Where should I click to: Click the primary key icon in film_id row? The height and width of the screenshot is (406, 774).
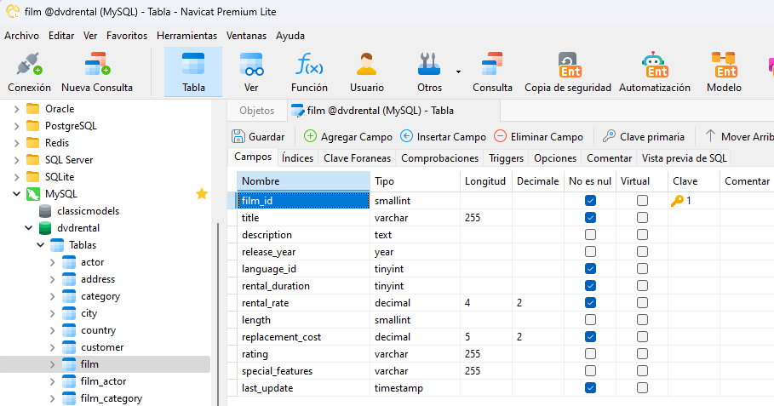pyautogui.click(x=677, y=201)
